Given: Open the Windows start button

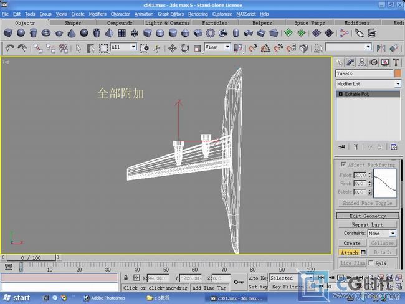Looking at the screenshot, I should [16, 298].
